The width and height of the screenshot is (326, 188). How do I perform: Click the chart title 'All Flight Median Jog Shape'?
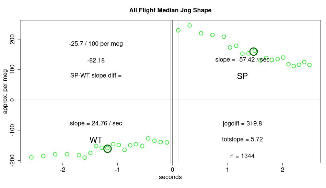point(170,10)
